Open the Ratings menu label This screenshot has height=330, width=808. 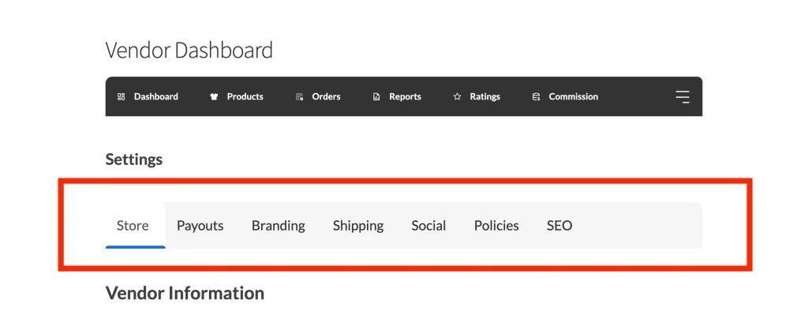(485, 97)
